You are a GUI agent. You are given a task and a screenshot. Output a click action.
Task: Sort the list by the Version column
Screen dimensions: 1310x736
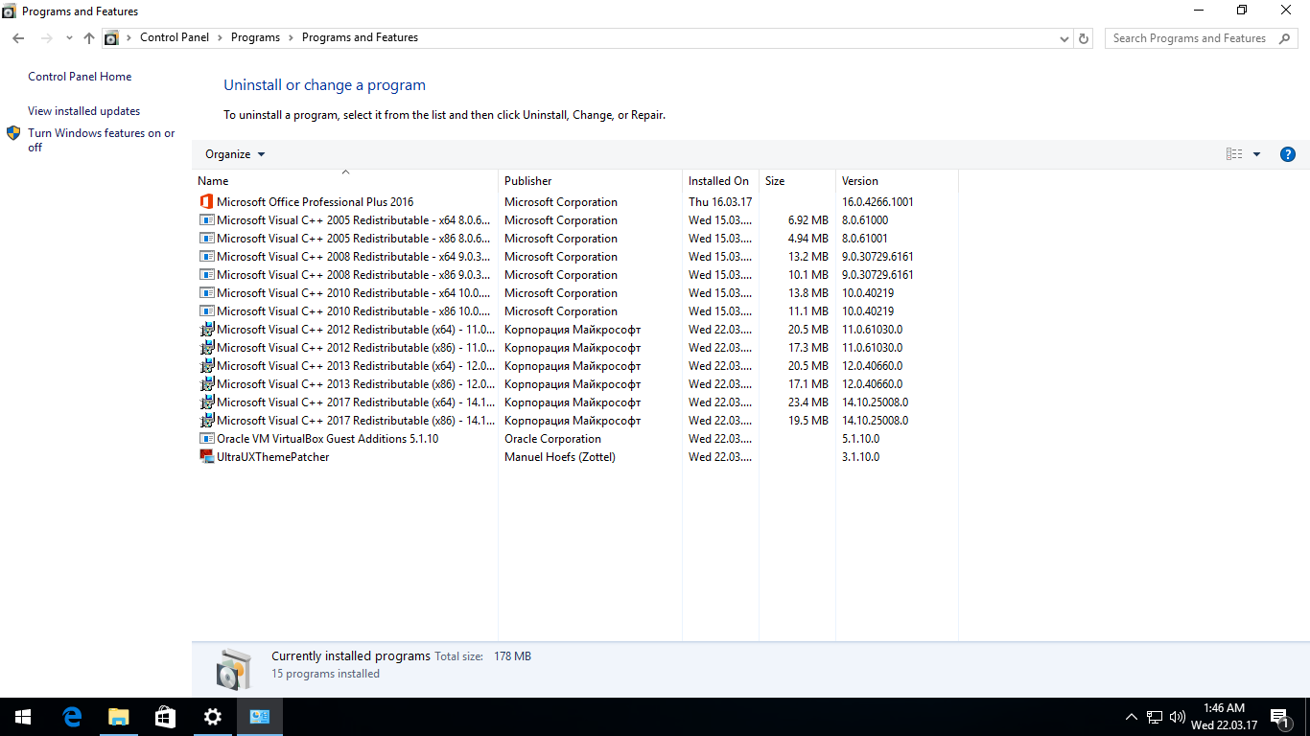[x=897, y=181]
